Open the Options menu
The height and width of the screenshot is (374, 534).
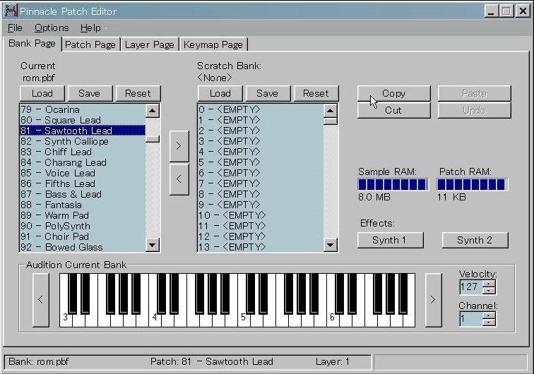coord(52,28)
